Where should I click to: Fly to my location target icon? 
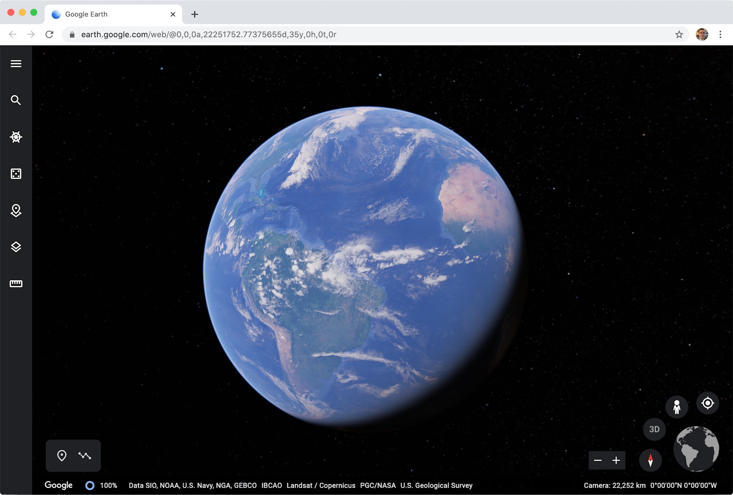[708, 403]
